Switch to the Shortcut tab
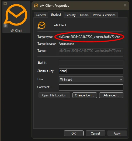 click(x=56, y=15)
